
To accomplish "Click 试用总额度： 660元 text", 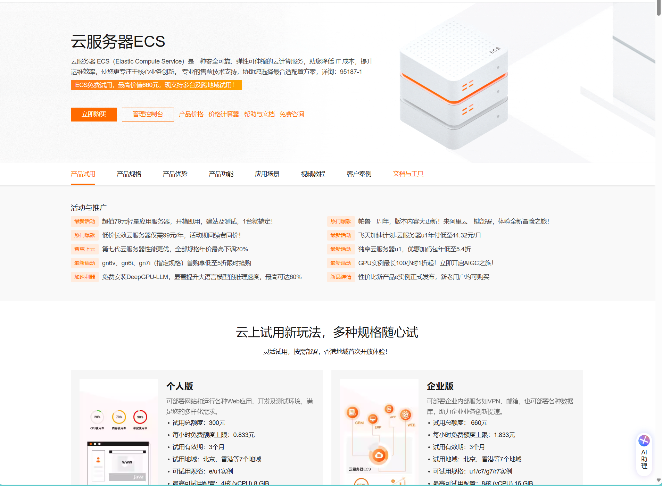I will pos(460,423).
